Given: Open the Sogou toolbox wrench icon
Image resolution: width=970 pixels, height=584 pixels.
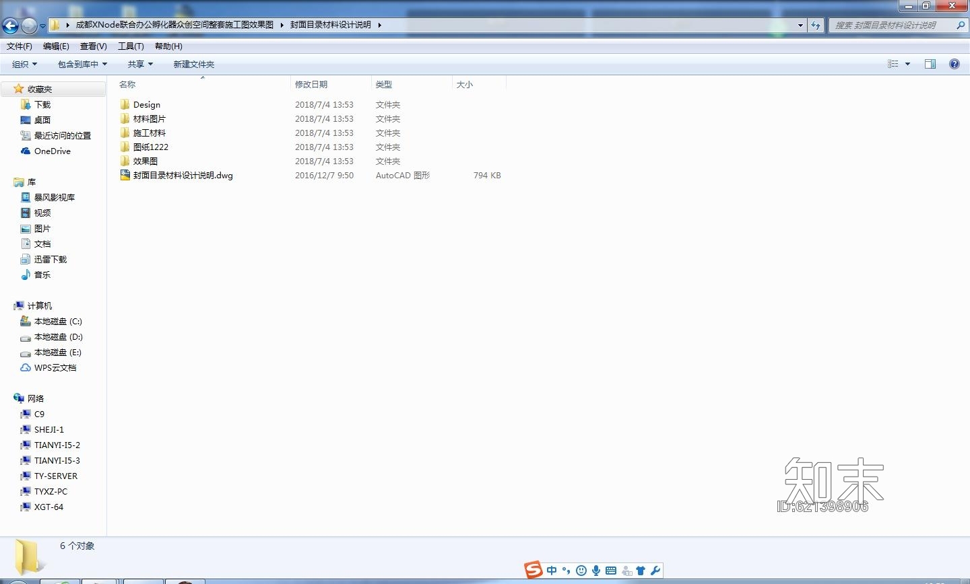Looking at the screenshot, I should pyautogui.click(x=655, y=571).
